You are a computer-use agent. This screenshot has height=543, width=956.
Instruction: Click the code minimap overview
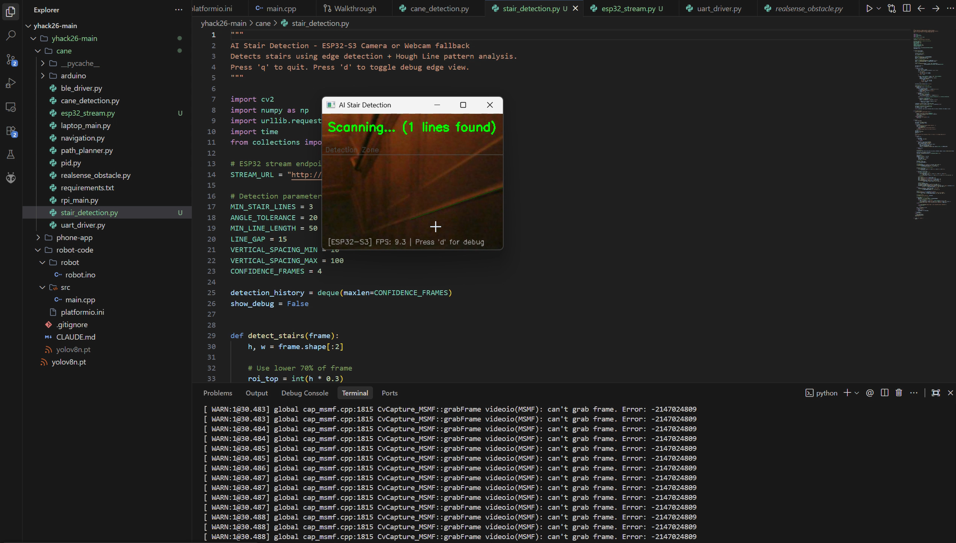point(931,123)
